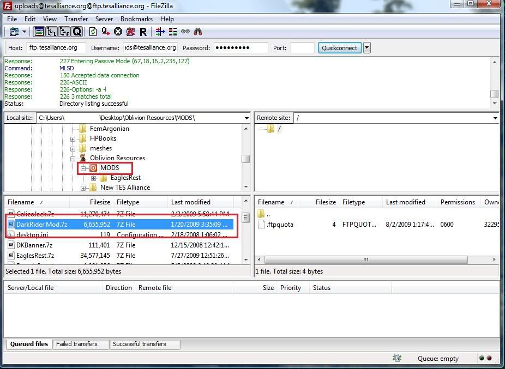Click the parent directory folder icon
The width and height of the screenshot is (505, 369).
pyautogui.click(x=261, y=214)
